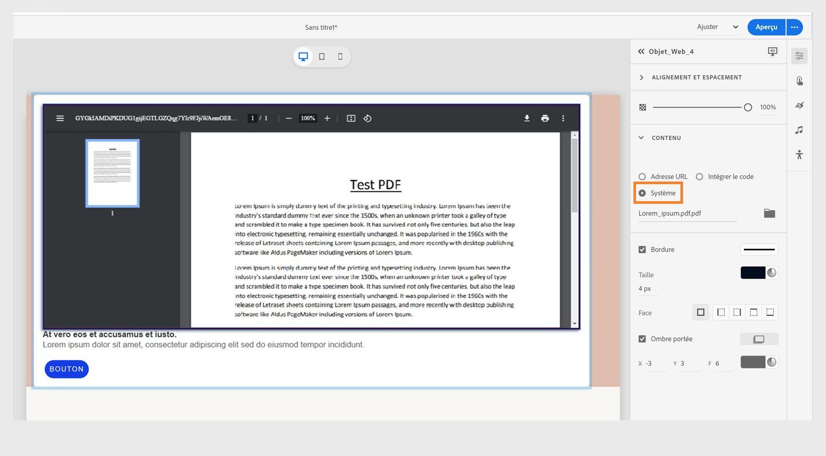This screenshot has height=456, width=826.
Task: Collapse panel with double chevron icon
Action: [x=641, y=52]
